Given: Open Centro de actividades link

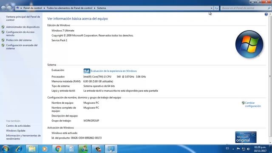Looking at the screenshot, I should (18, 126).
